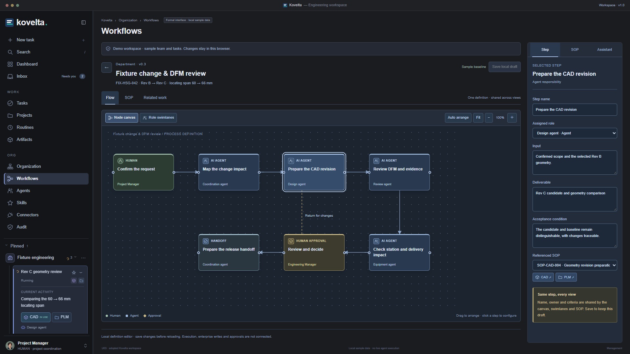
Task: Open Fixture engineering more options menu
Action: (x=83, y=258)
